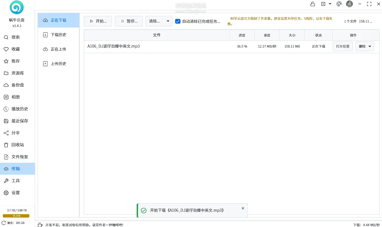Click the 删除 delete button label
This screenshot has width=382, height=227.
coord(362,46)
